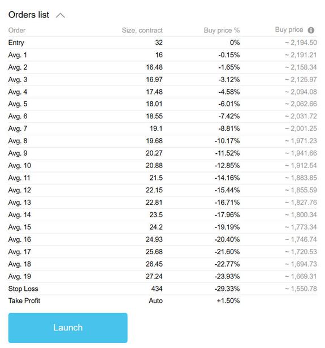Click the Orders list heading
This screenshot has height=348, width=325.
(29, 15)
